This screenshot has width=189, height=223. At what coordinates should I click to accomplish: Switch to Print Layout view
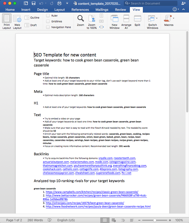(x=7, y=22)
